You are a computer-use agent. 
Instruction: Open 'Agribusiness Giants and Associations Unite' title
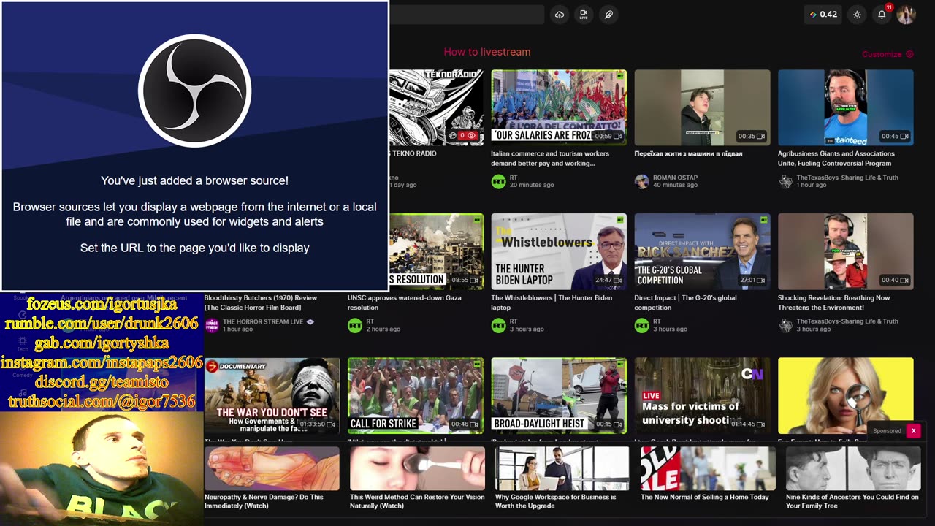click(836, 159)
